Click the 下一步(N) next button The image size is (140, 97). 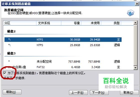pos(99,92)
